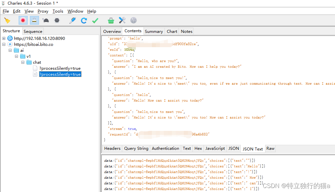The image size is (335, 192).
Task: Click the "stream": true line
Action: click(x=123, y=129)
